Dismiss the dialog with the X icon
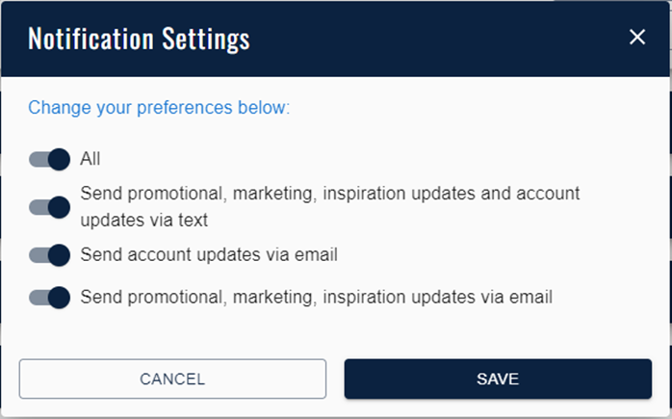Image resolution: width=672 pixels, height=419 pixels. click(636, 38)
